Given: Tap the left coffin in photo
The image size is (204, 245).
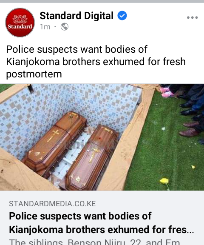Looking at the screenshot, I should tap(55, 143).
